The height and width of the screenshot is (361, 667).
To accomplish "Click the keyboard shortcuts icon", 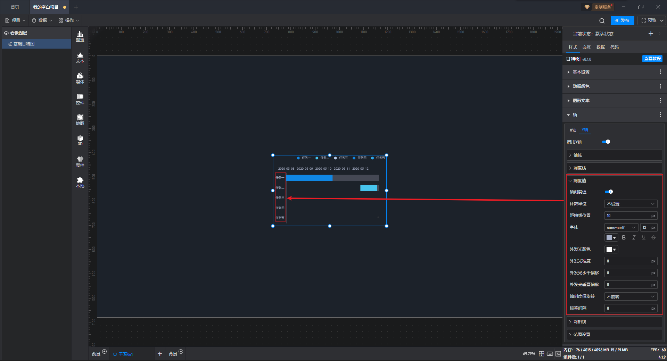I will (550, 354).
